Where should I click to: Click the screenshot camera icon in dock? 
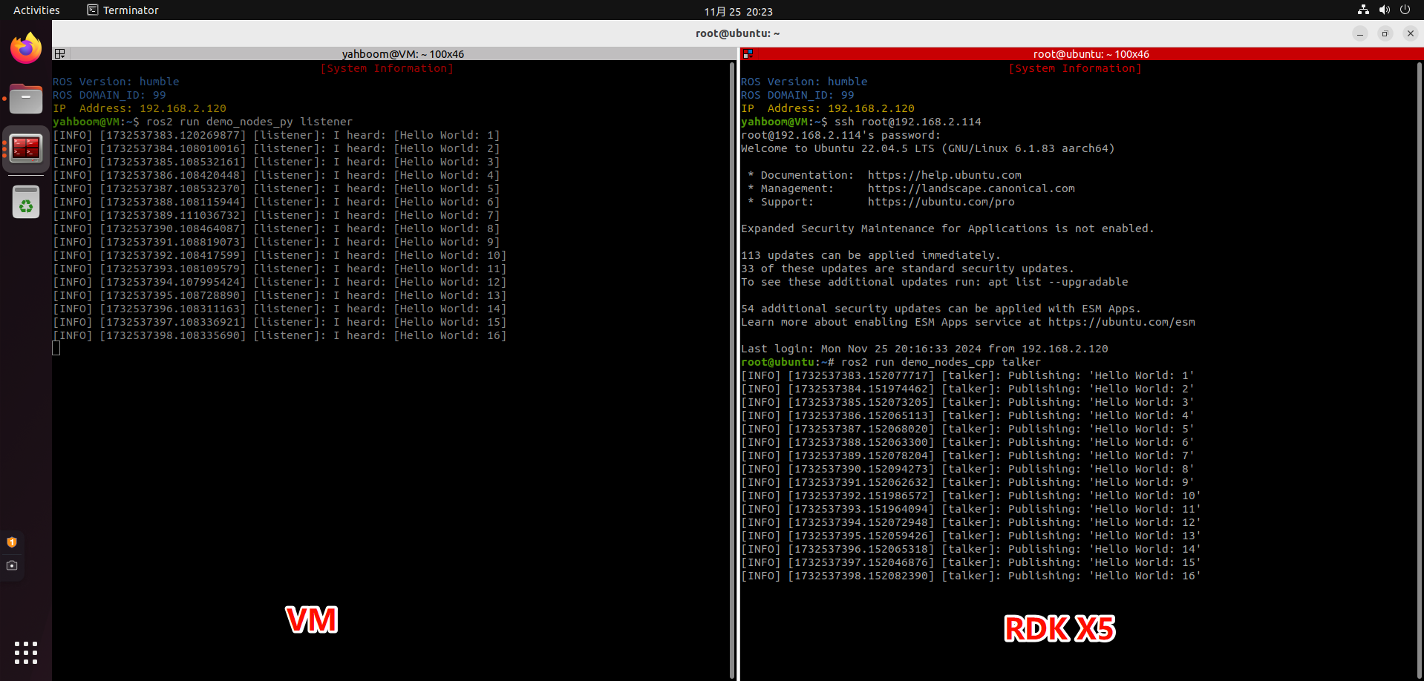pyautogui.click(x=12, y=565)
